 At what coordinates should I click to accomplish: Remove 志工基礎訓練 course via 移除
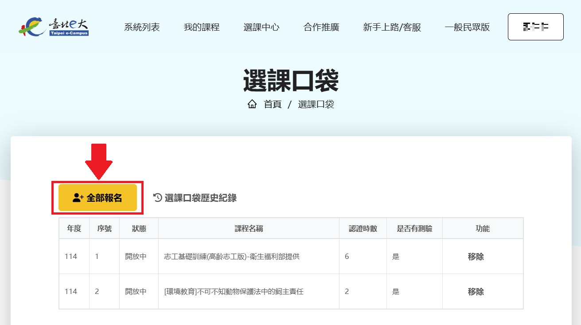point(476,256)
